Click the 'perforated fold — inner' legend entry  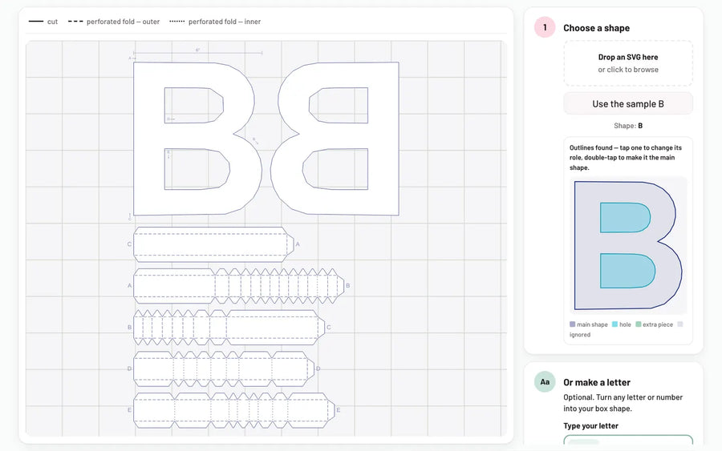point(215,22)
